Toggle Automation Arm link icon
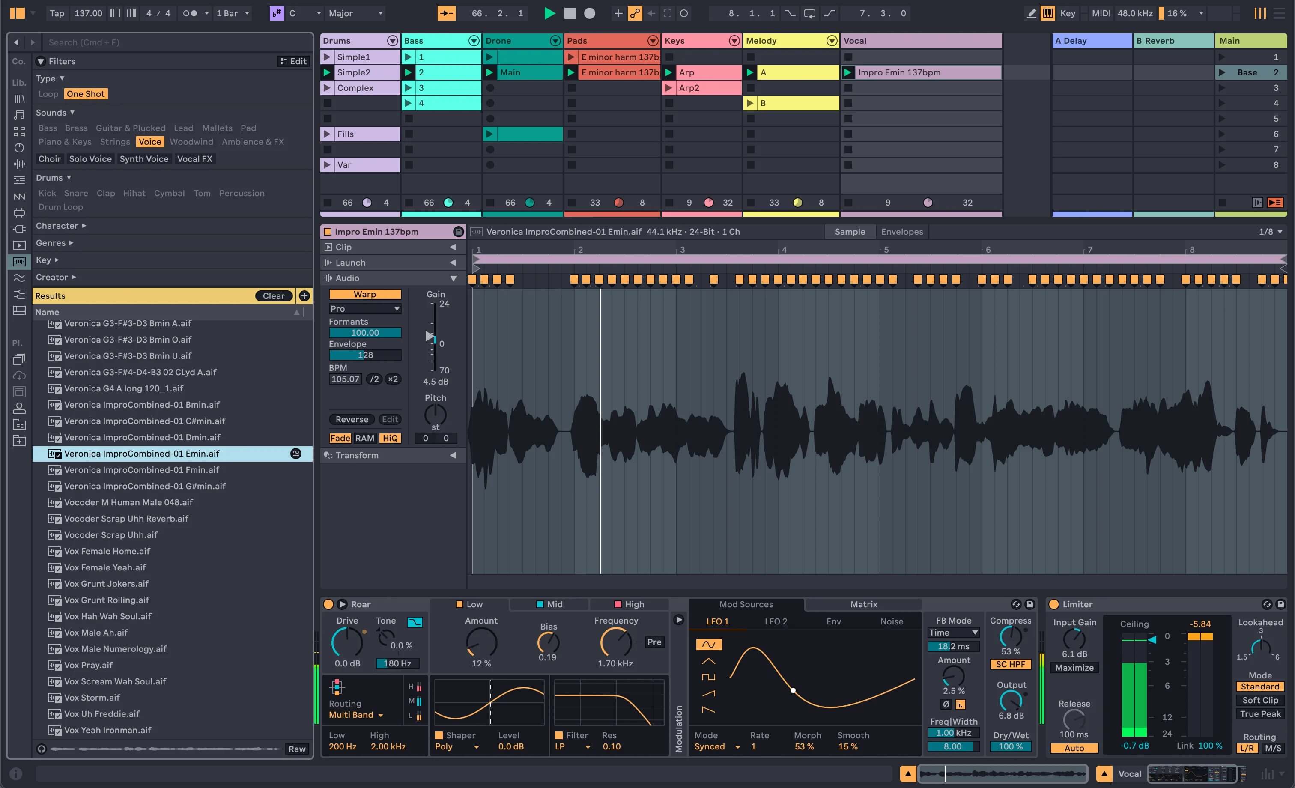Screen dimensions: 1295x788 point(635,13)
